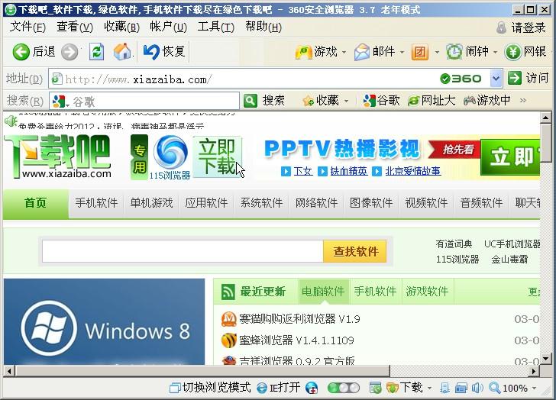Open the 北京爱情故事 link
The image size is (556, 400).
[x=412, y=172]
